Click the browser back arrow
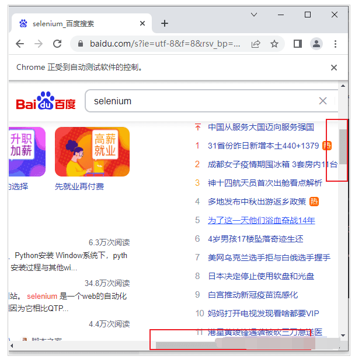Viewport: 355px width, 360px height. 20,44
